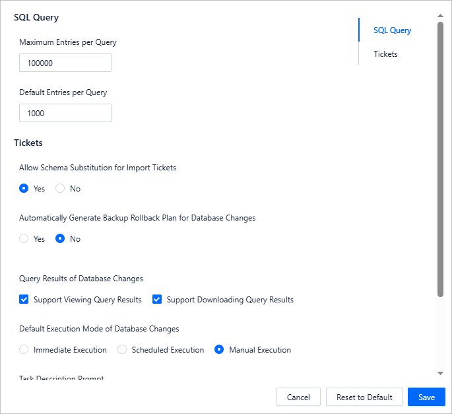Save the settings
This screenshot has height=414, width=452.
point(426,397)
